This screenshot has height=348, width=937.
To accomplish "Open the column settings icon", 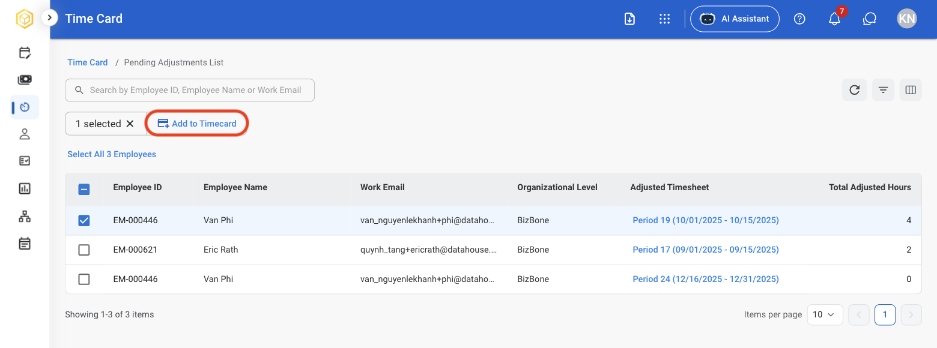I will point(911,90).
